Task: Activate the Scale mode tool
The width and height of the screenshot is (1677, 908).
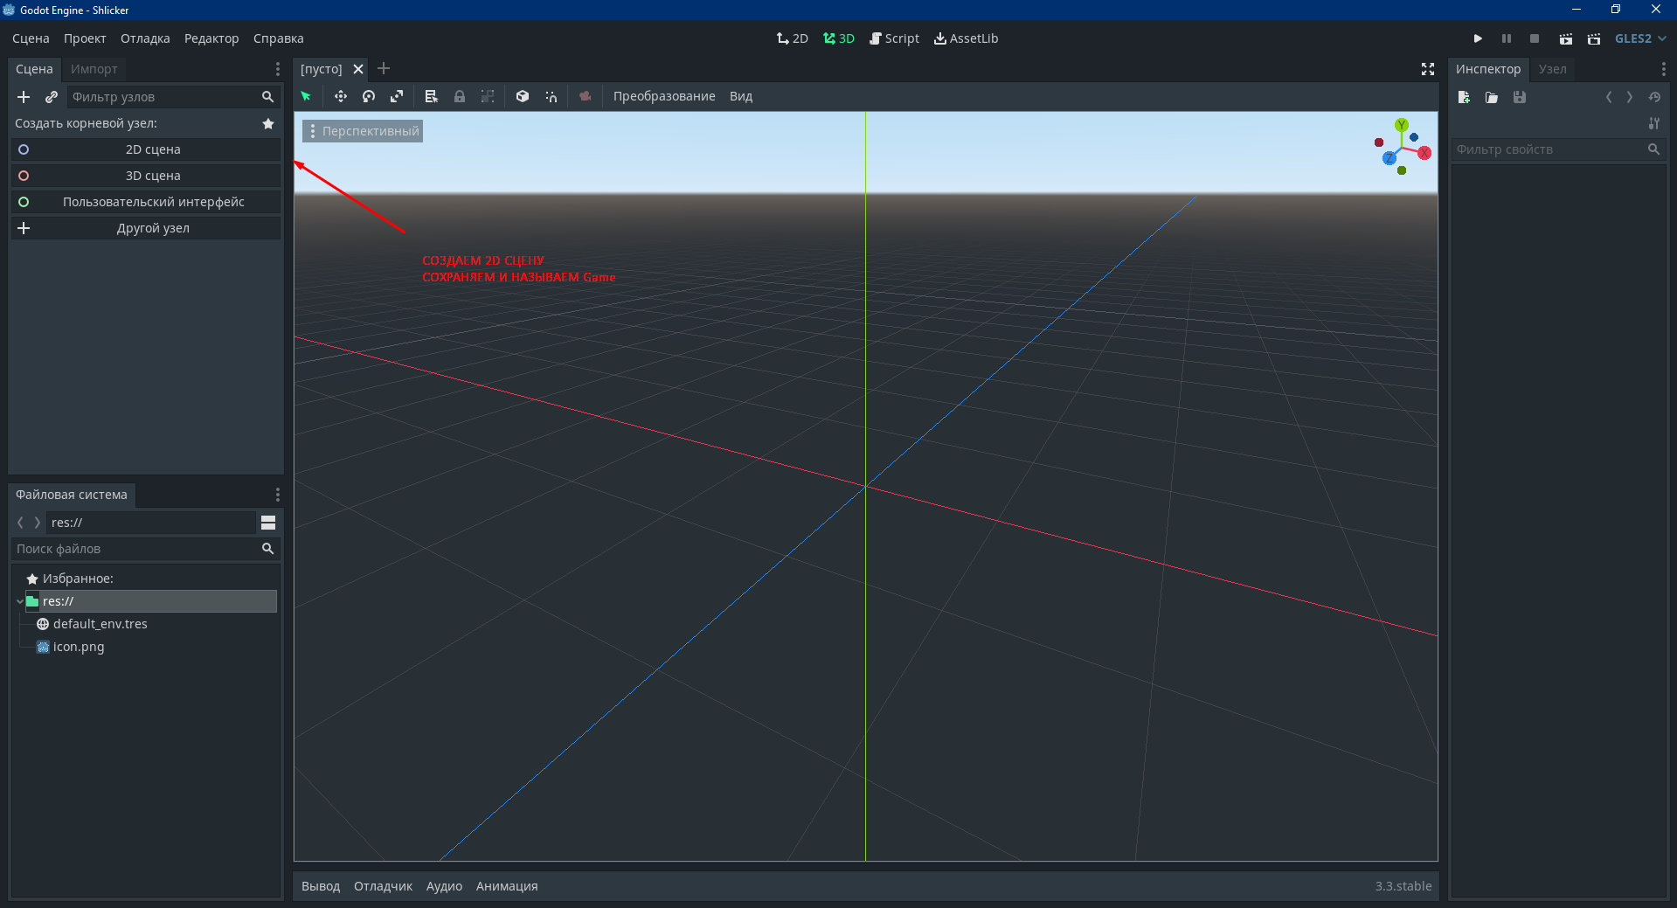Action: 397,96
